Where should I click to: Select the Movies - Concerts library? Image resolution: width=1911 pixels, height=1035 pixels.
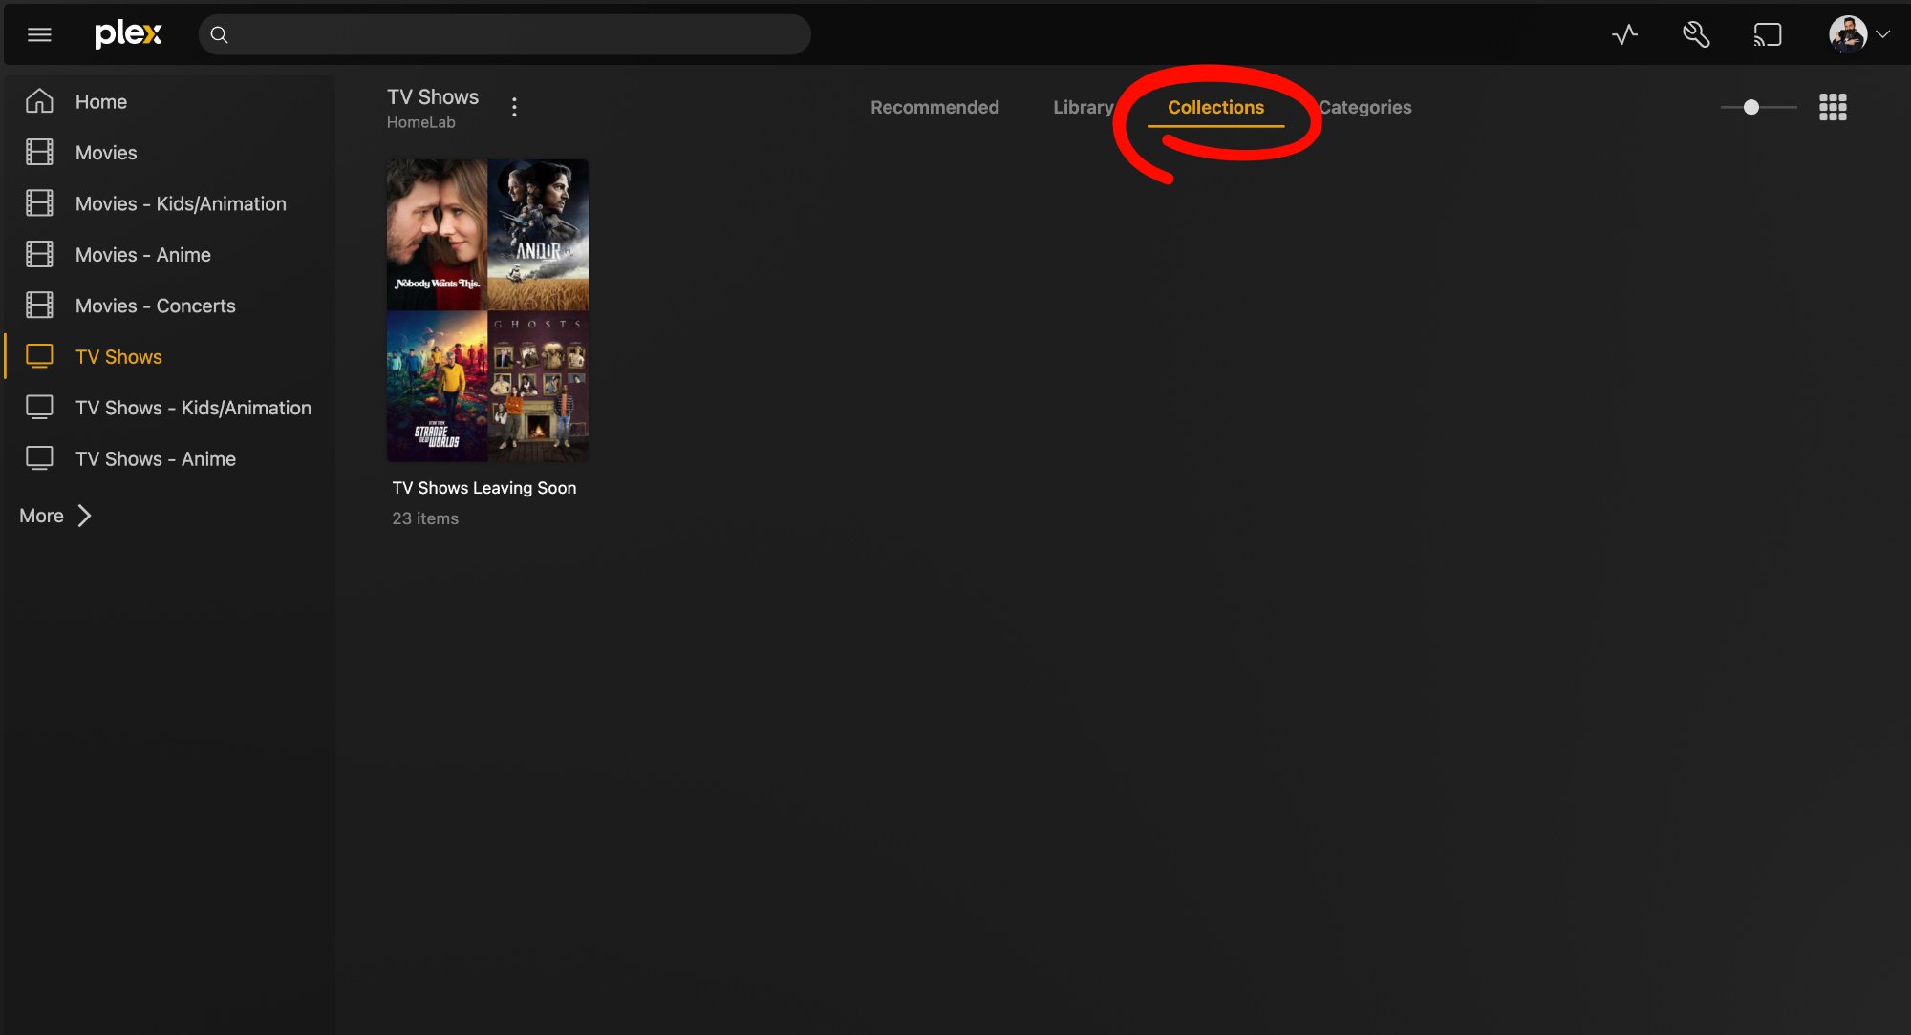[x=156, y=306]
